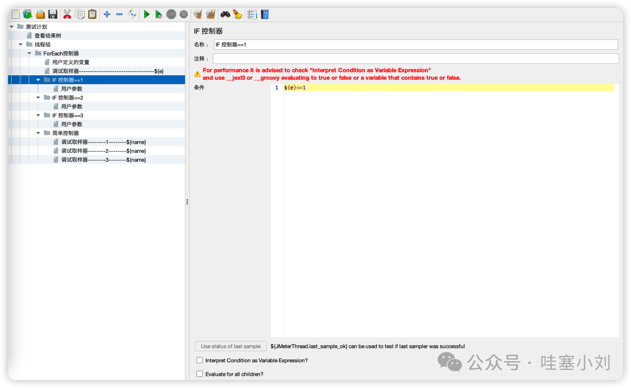Collapse the 测试计划 root node

point(12,26)
